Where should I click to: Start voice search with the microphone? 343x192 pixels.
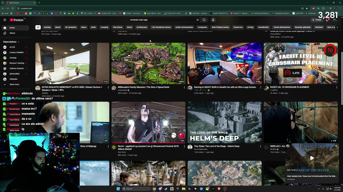click(x=213, y=20)
